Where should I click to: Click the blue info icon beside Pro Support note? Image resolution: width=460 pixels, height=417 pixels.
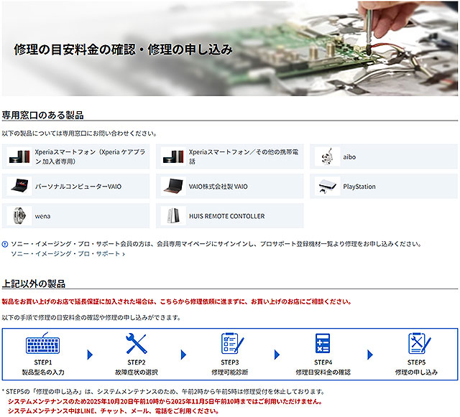pos(5,244)
